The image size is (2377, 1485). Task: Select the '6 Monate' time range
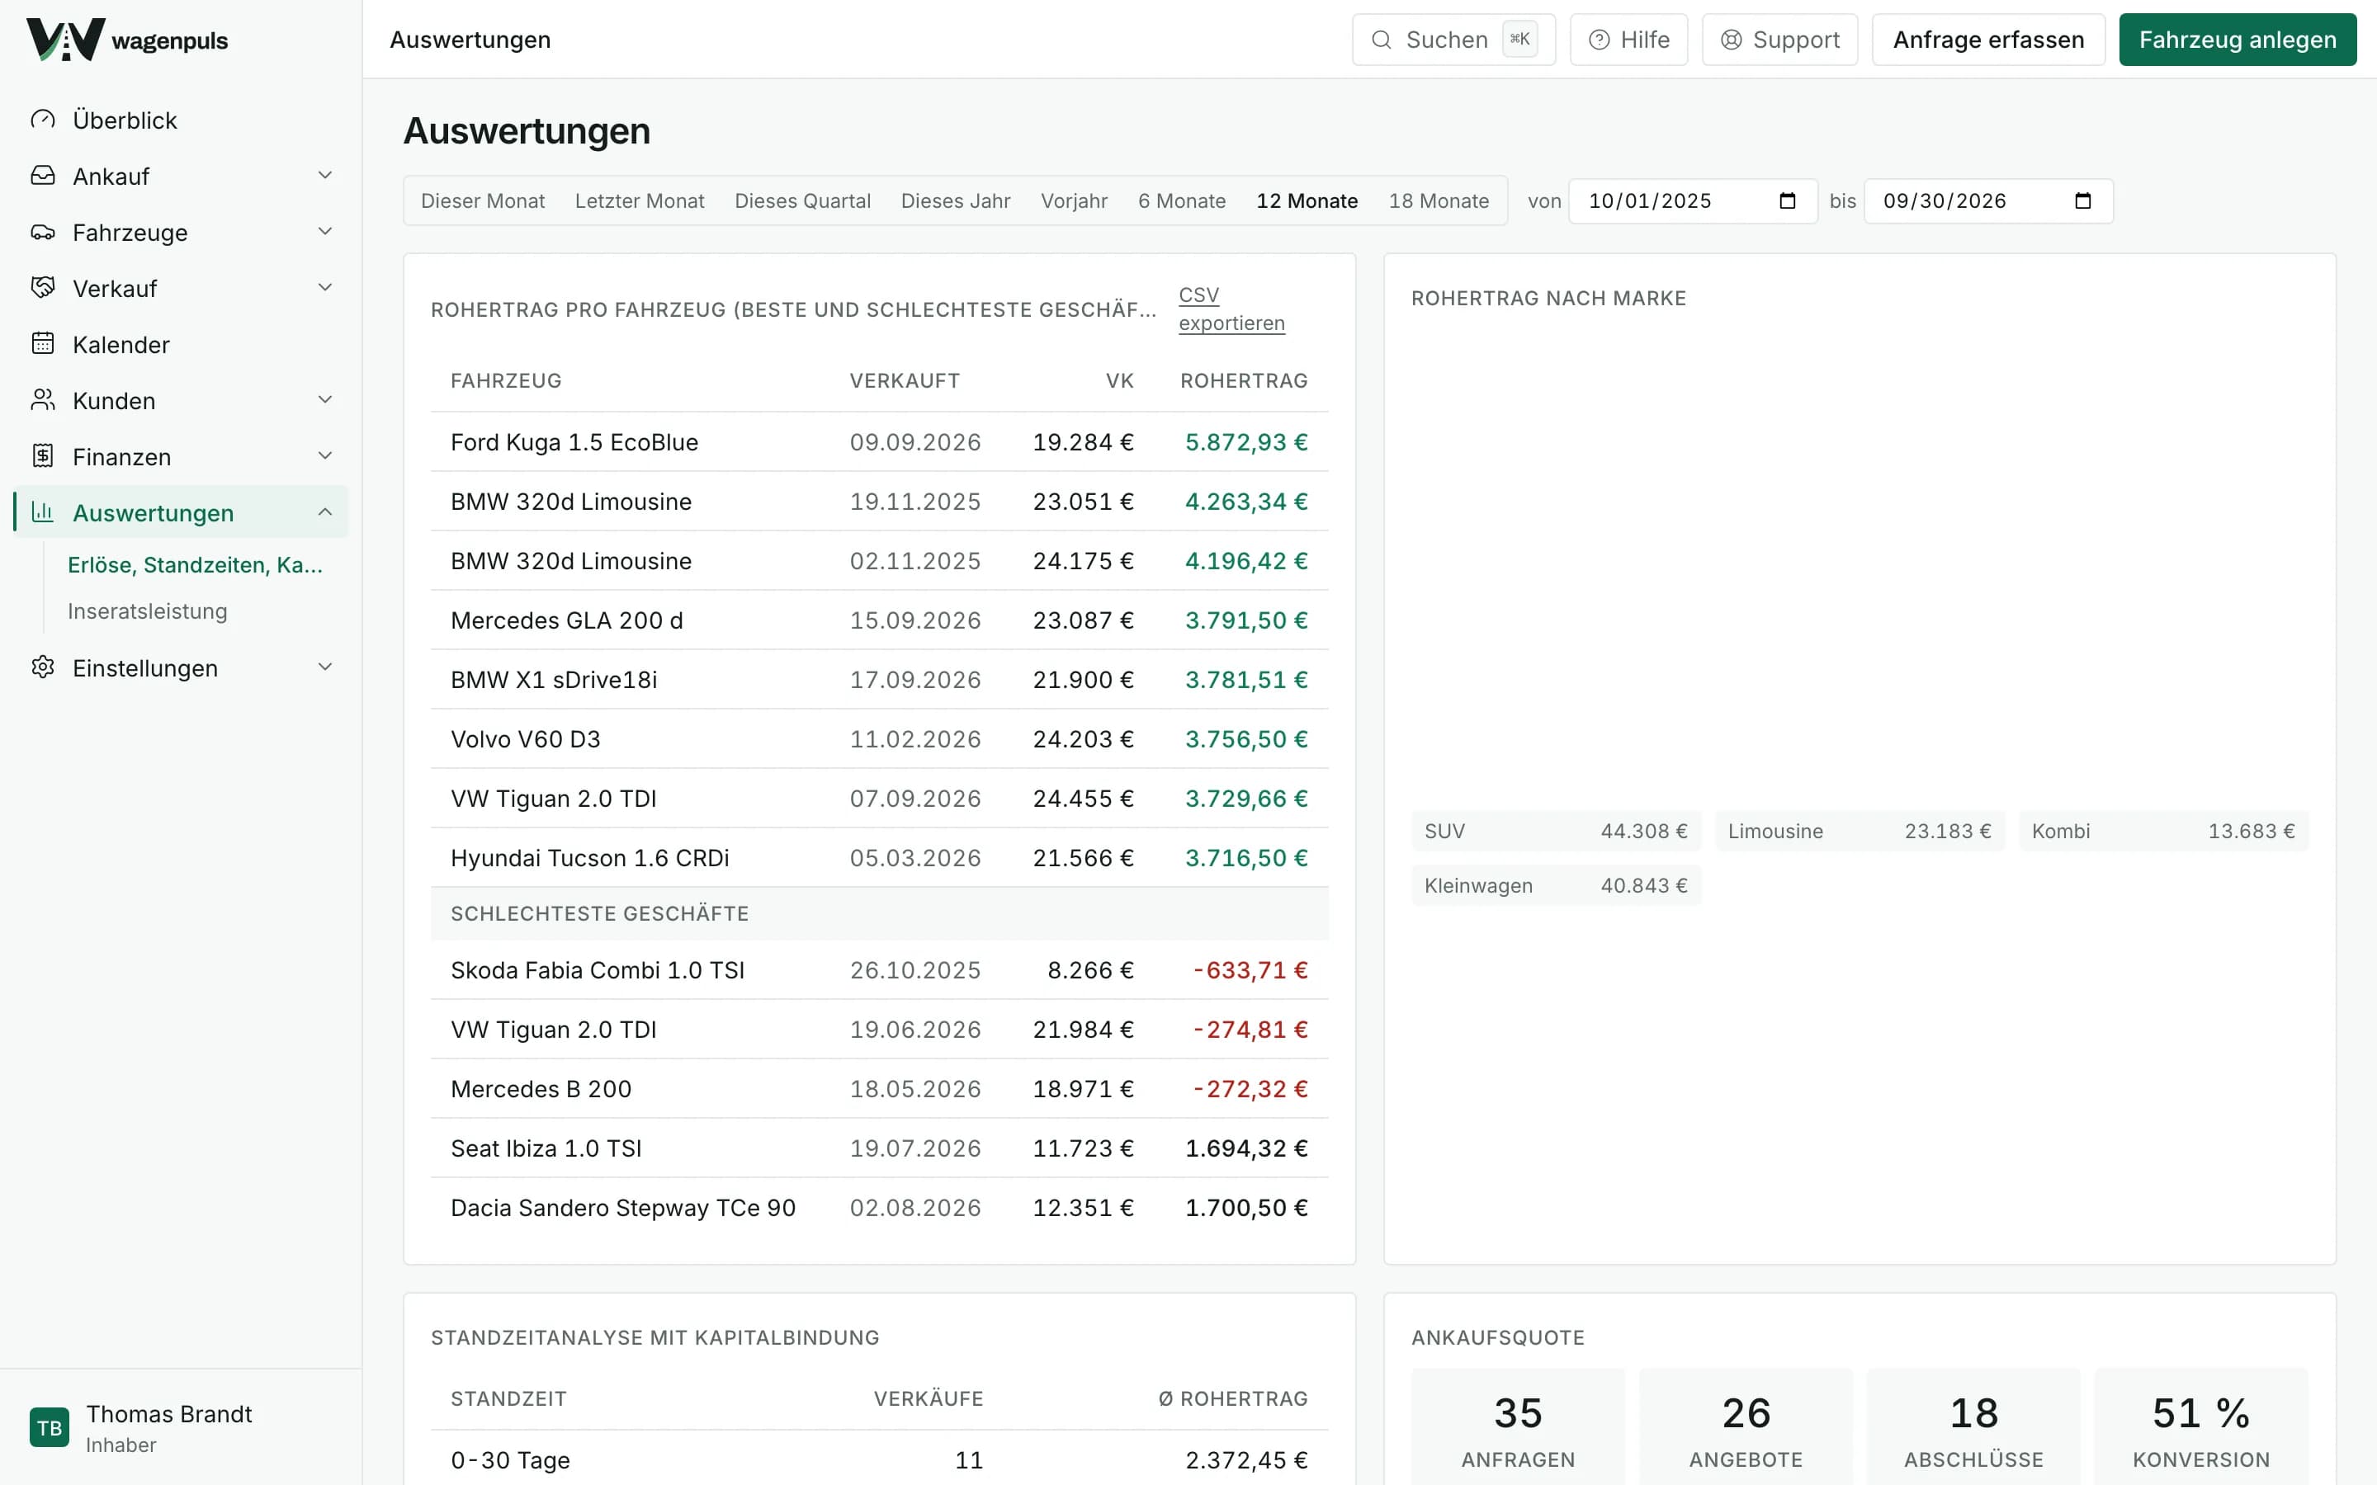click(1182, 201)
